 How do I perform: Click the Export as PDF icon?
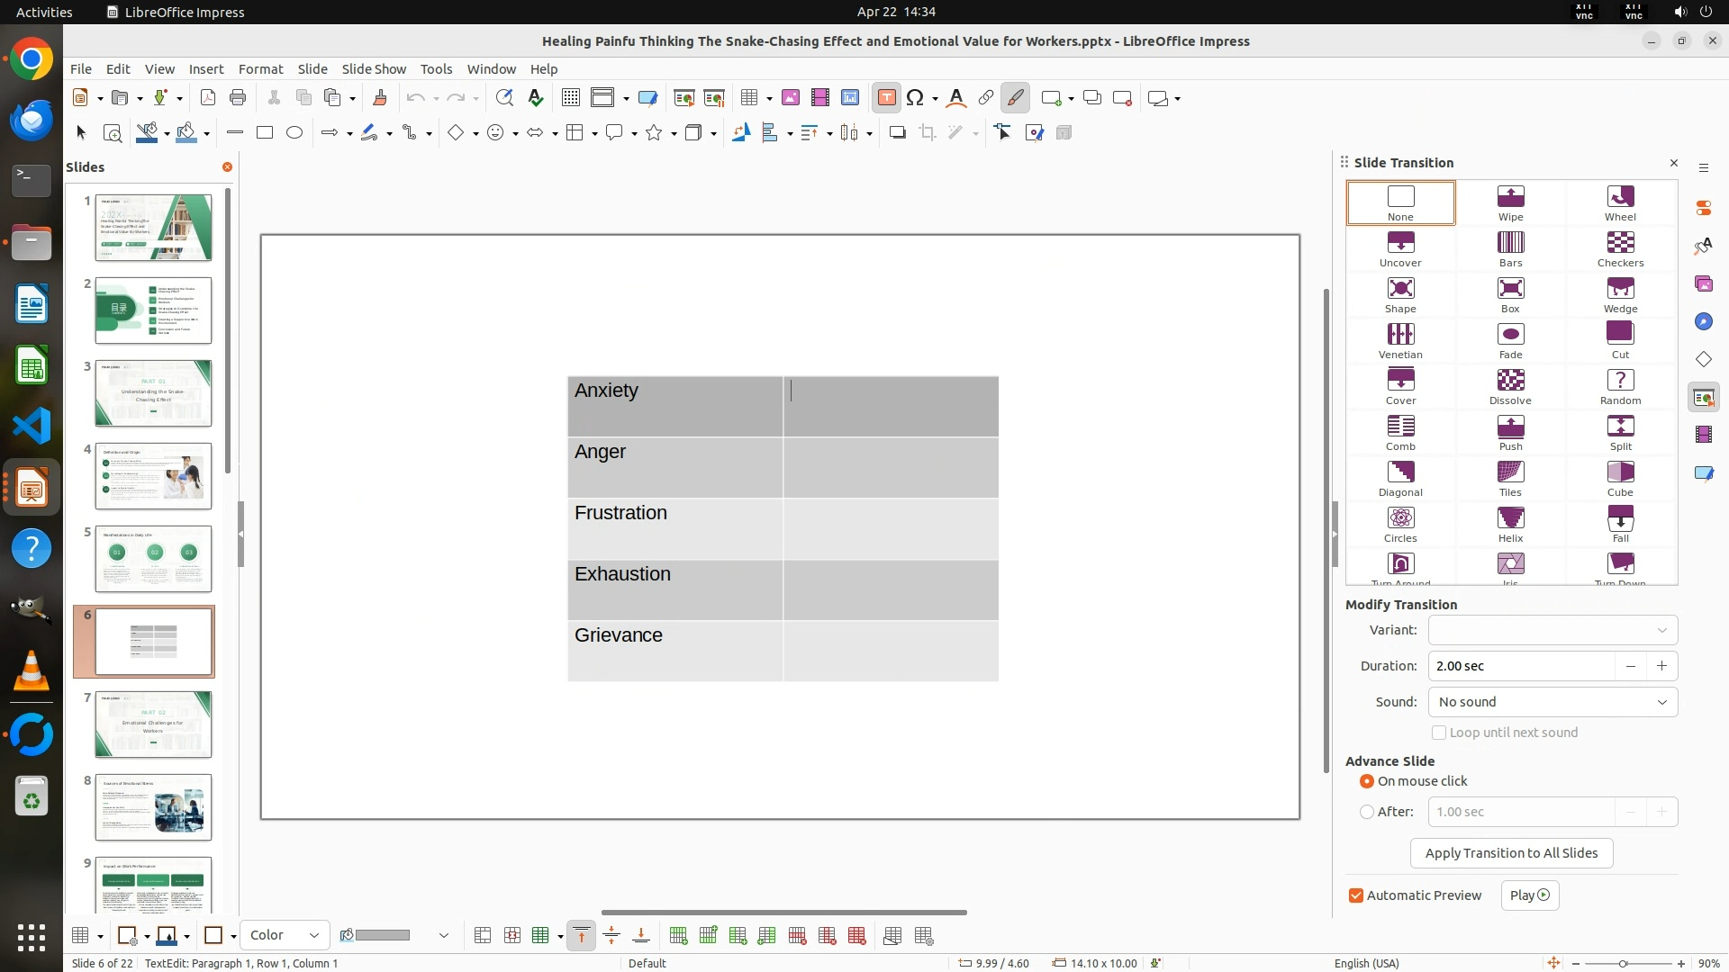coord(208,98)
